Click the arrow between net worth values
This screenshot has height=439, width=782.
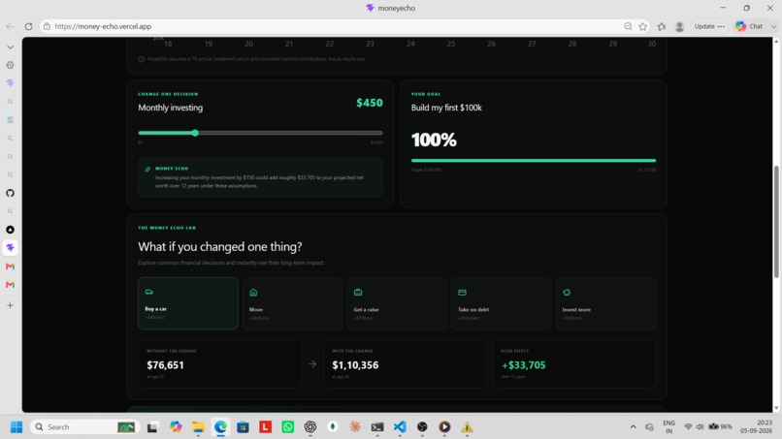(312, 364)
